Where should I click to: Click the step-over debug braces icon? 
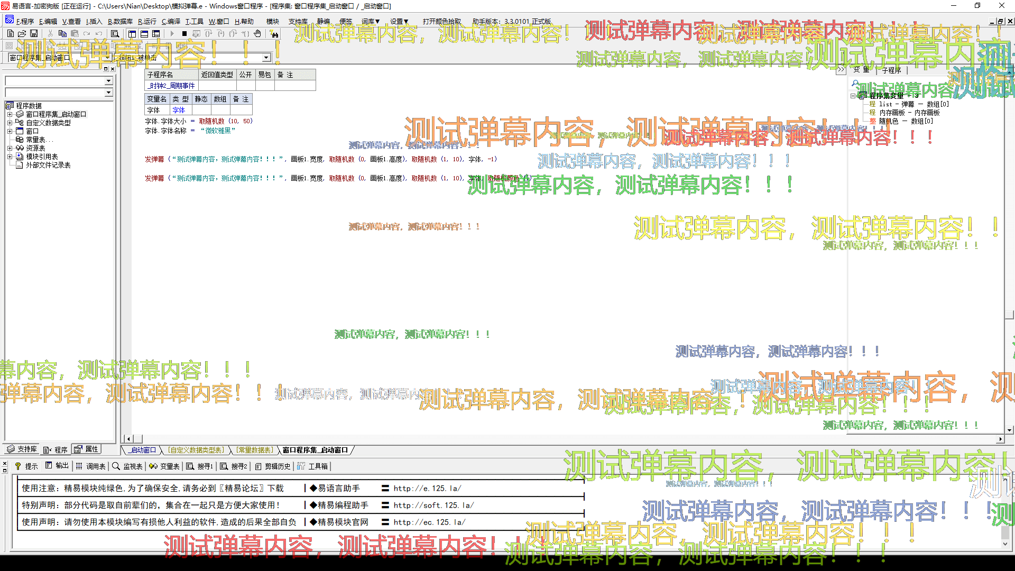pos(209,33)
